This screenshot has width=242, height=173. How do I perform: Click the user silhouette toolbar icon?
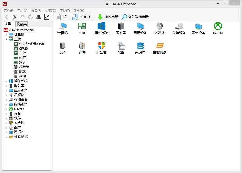pos(39,17)
